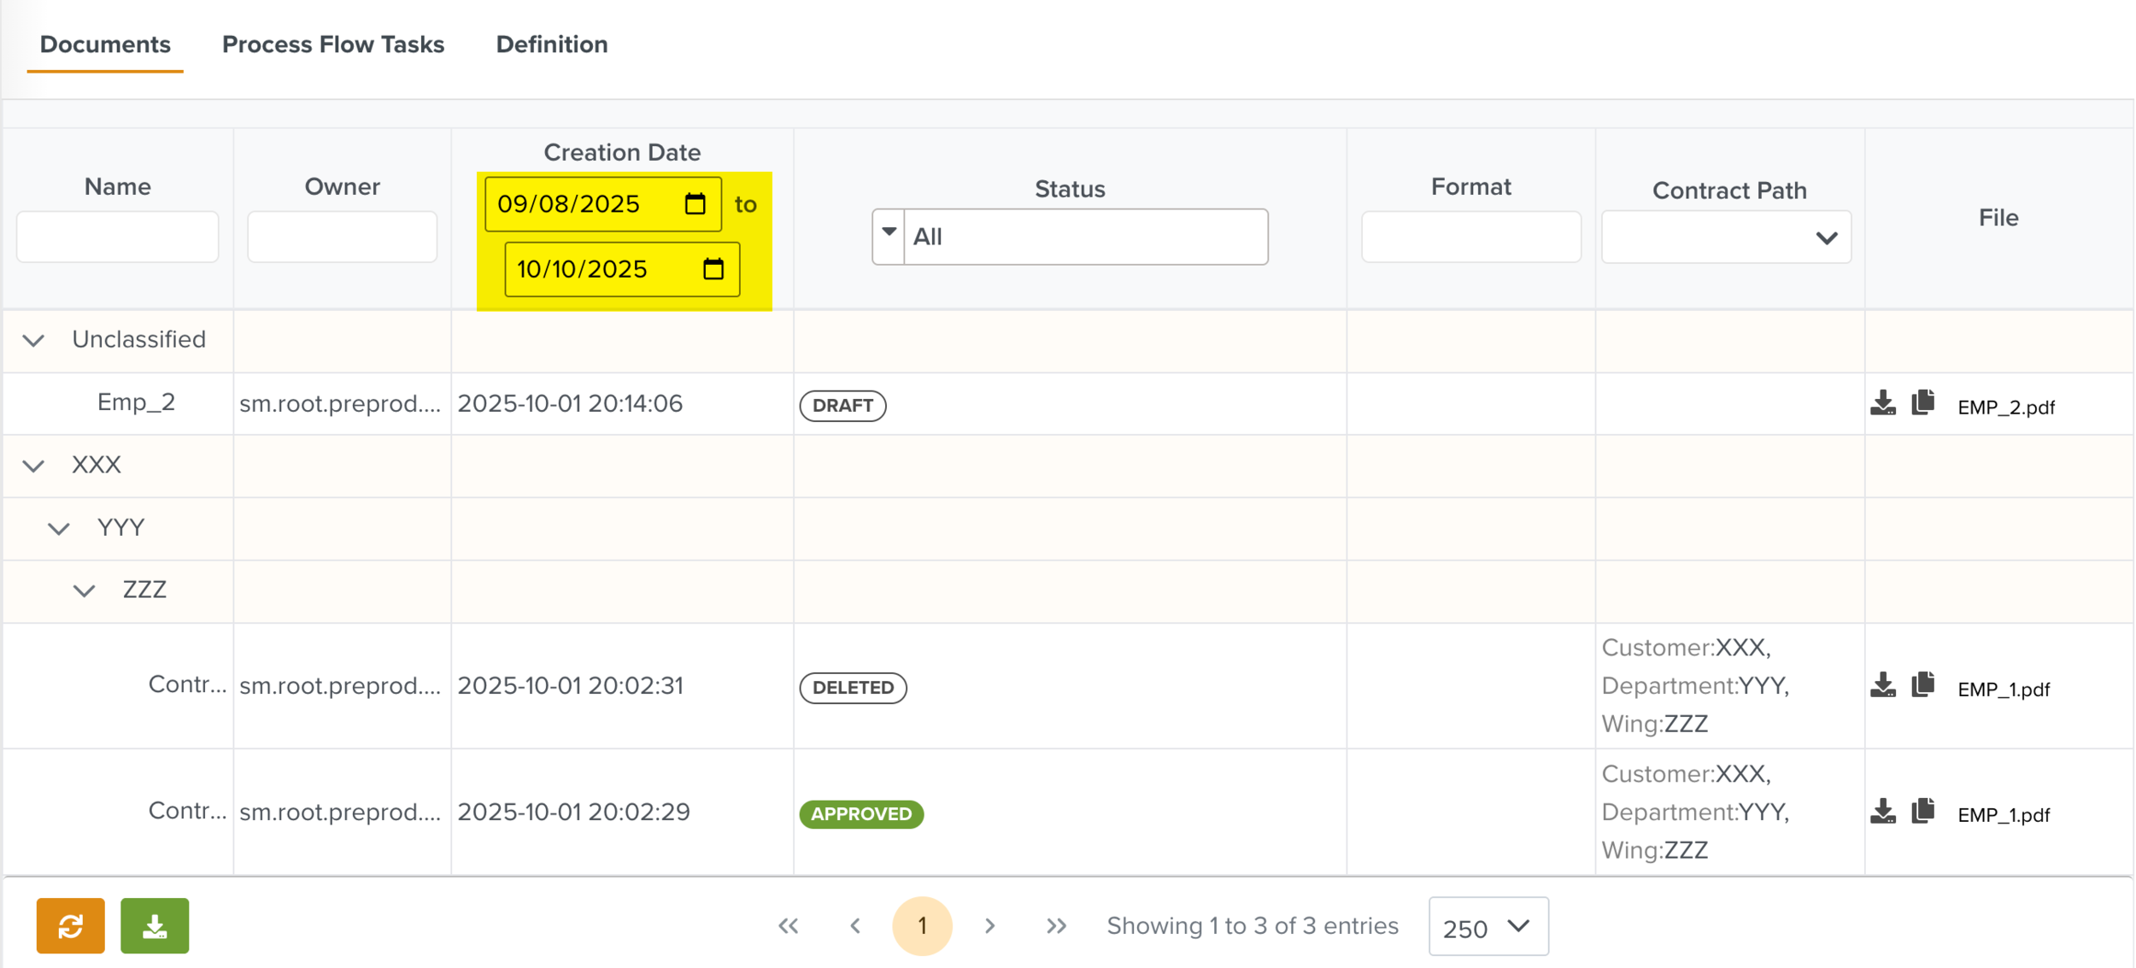Open the Status filter dropdown
The image size is (2136, 968).
889,236
